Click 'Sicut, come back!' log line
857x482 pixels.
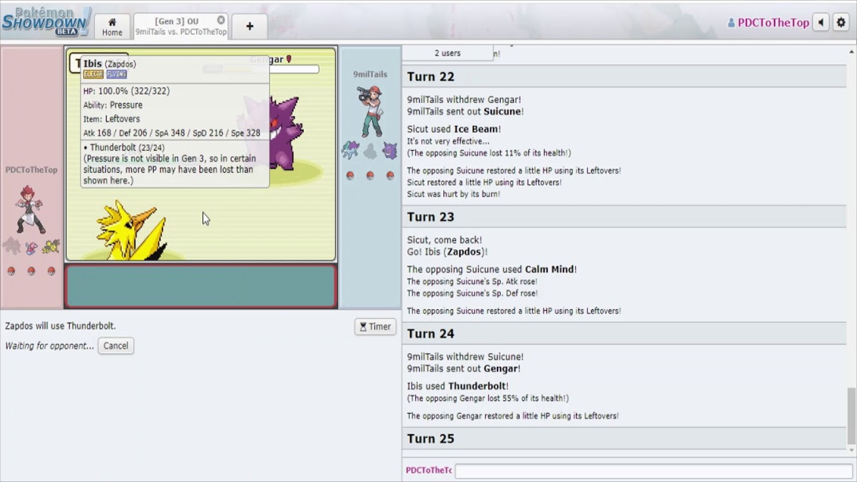point(445,240)
